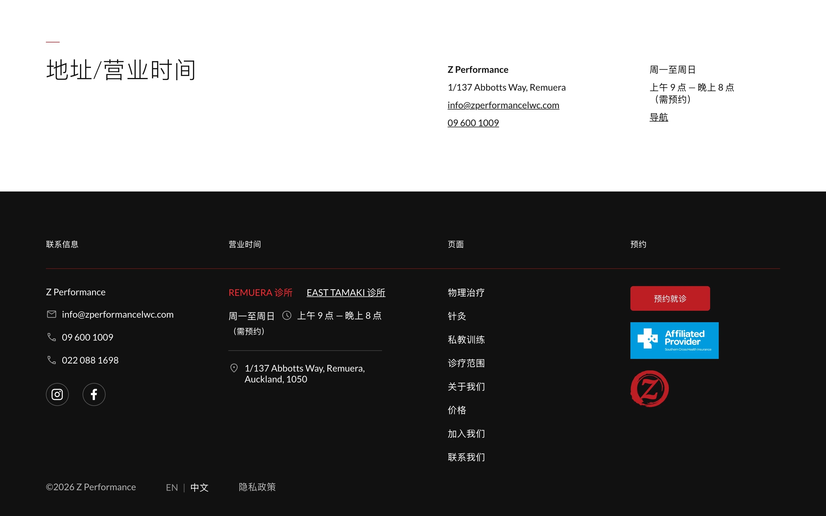The height and width of the screenshot is (516, 826).
Task: Open the 私教训练 page link
Action: point(466,340)
